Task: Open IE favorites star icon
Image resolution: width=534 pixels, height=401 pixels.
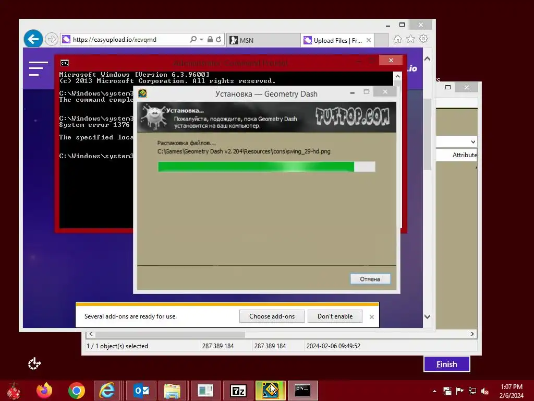Action: pyautogui.click(x=411, y=39)
